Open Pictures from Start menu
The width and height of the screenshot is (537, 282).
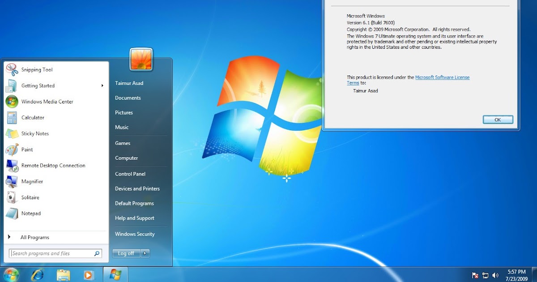[124, 113]
